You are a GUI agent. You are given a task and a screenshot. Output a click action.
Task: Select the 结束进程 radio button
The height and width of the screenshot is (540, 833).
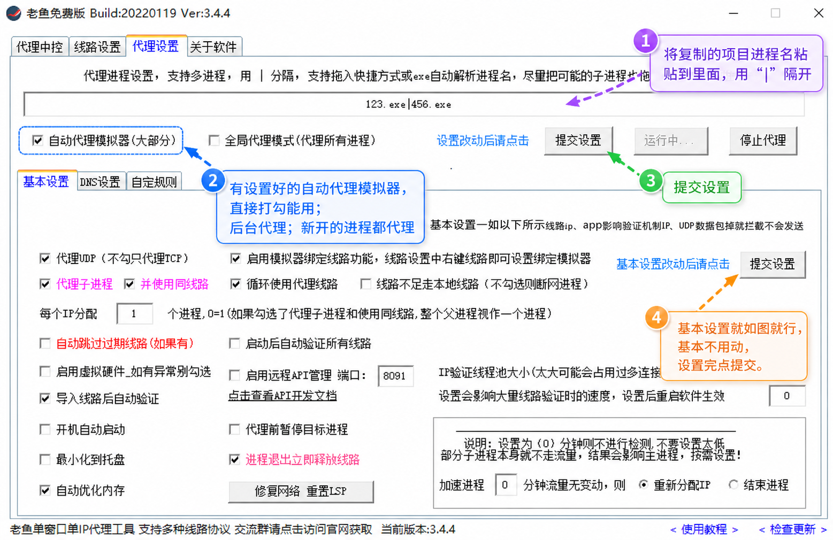tap(733, 485)
